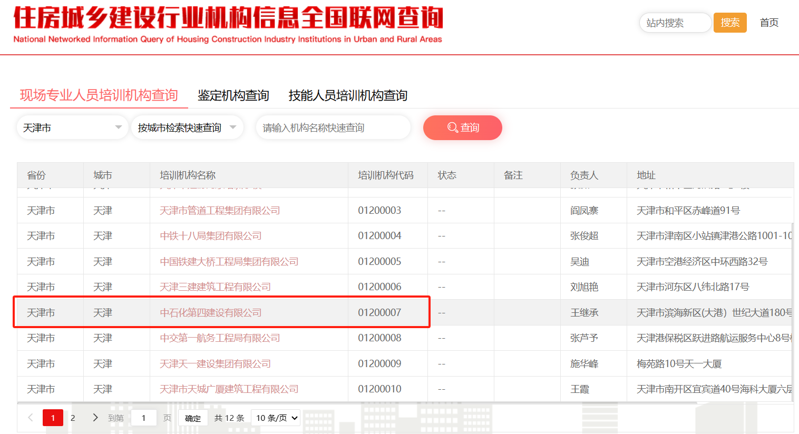Image resolution: width=799 pixels, height=434 pixels.
Task: Click person name 张俊超
Action: [584, 236]
